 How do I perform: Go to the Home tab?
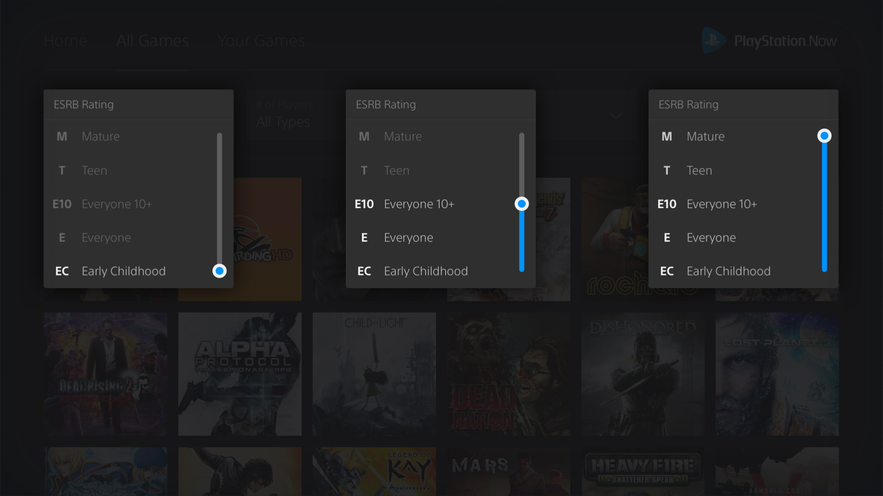coord(65,41)
